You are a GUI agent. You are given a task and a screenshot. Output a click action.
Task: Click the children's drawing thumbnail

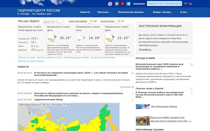coord(143,121)
